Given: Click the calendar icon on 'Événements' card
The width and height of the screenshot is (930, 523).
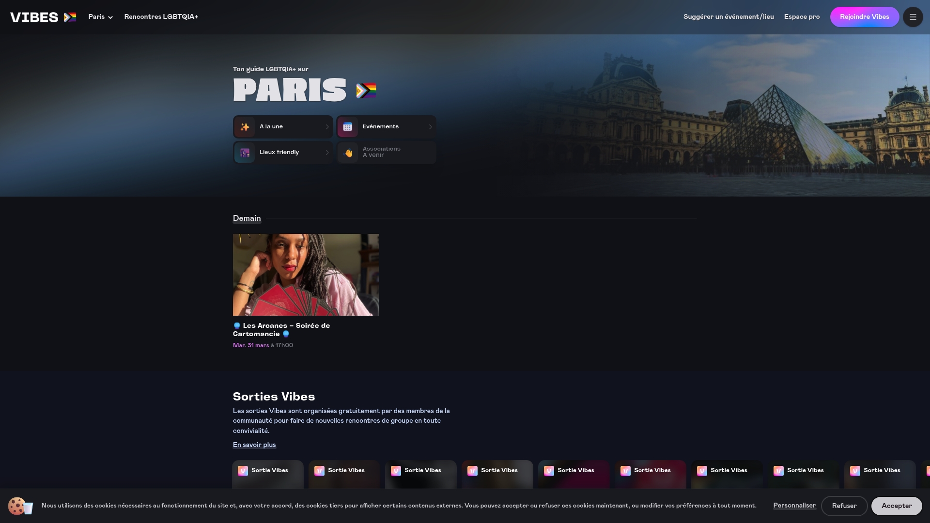Looking at the screenshot, I should click(347, 127).
